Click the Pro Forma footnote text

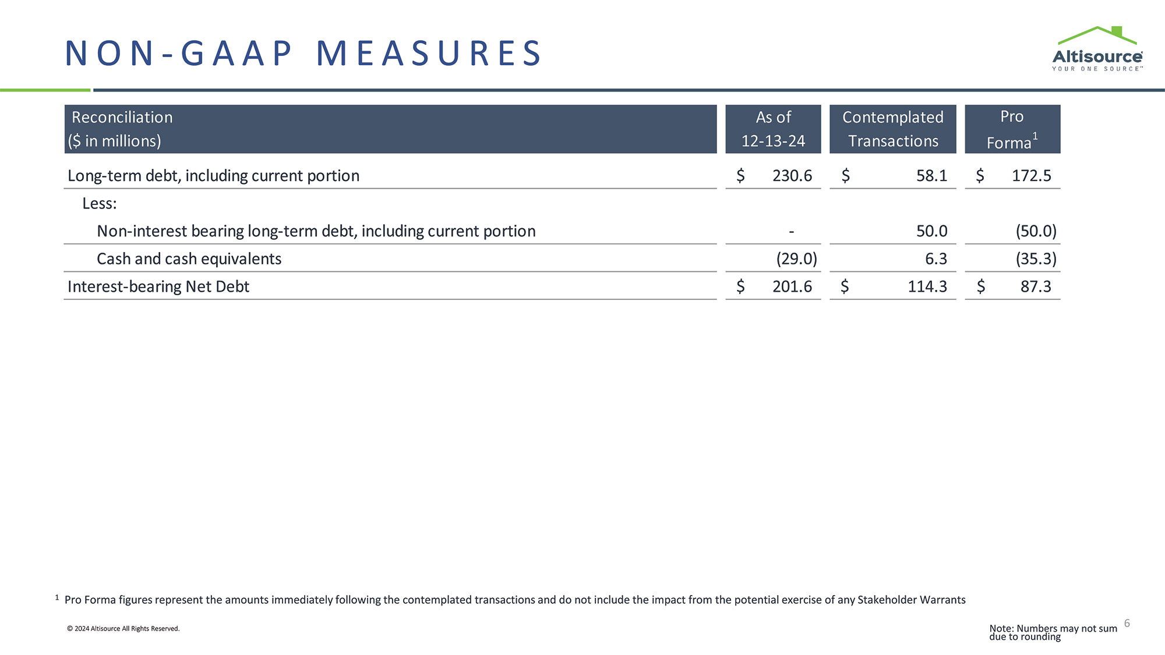pyautogui.click(x=515, y=600)
